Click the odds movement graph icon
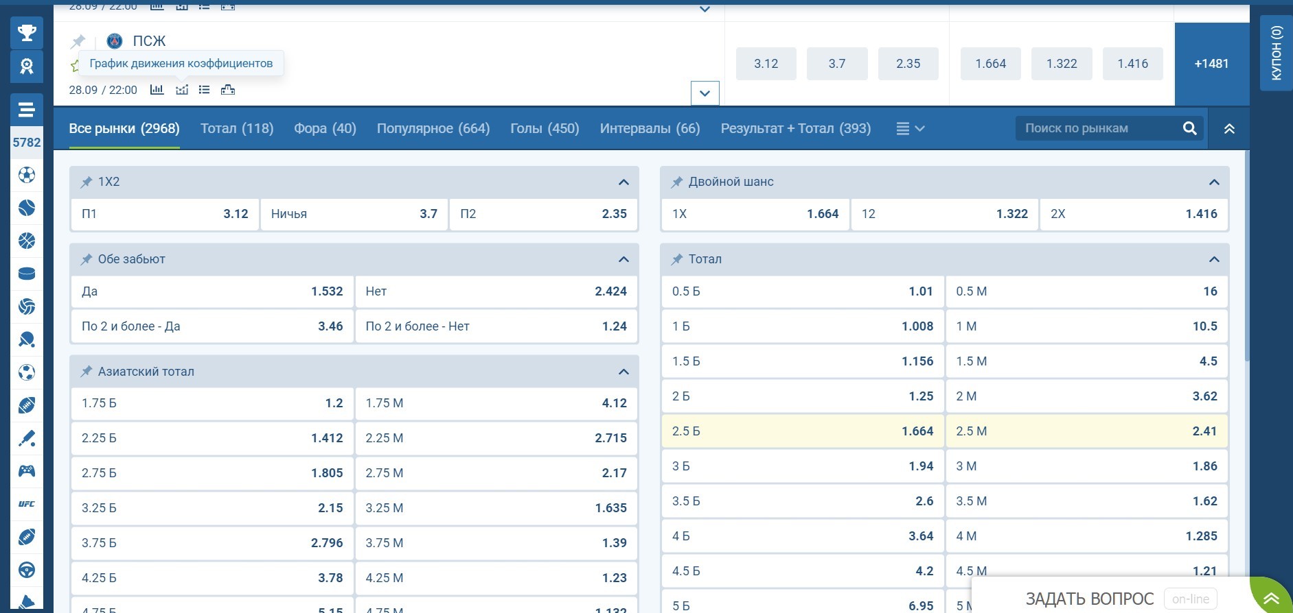1293x613 pixels. [x=182, y=89]
